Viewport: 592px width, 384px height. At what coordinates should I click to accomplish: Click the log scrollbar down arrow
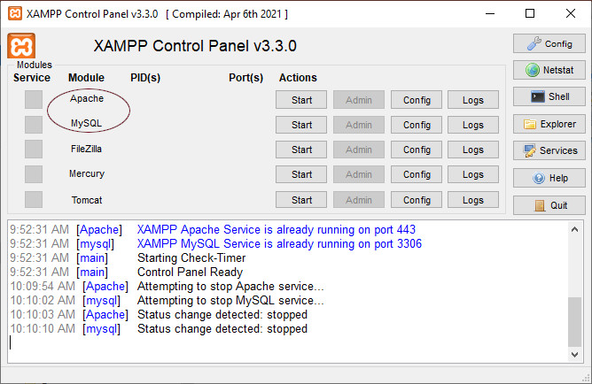tap(574, 354)
